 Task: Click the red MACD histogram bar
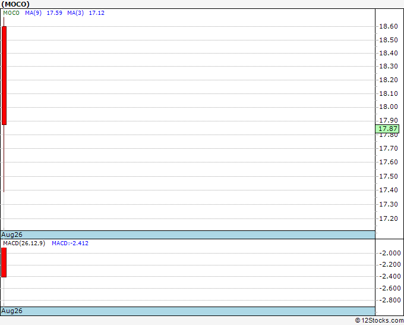click(4, 262)
